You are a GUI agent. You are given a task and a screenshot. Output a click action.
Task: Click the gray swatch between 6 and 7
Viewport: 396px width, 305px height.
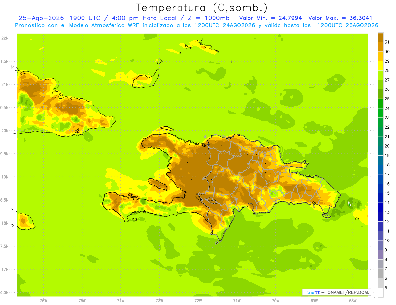[380, 273]
